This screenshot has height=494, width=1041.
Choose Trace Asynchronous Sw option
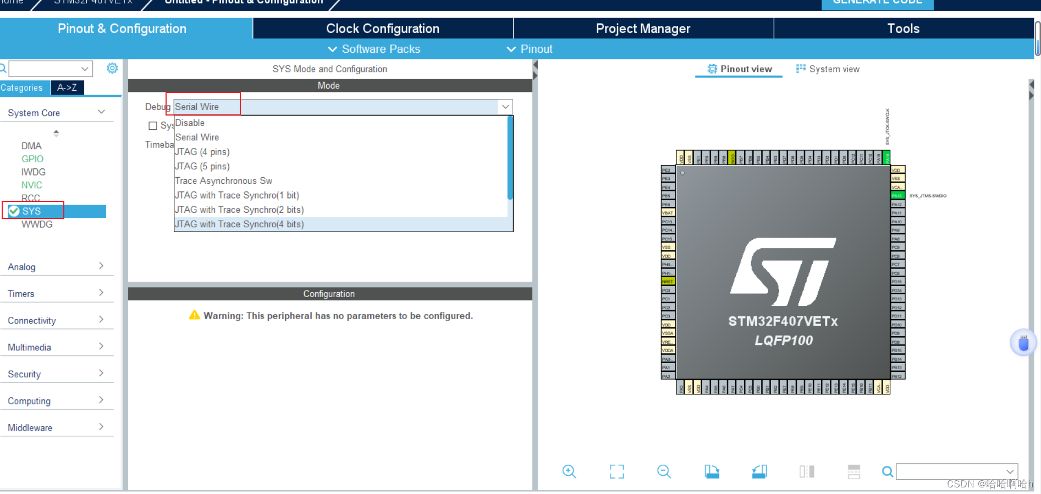[223, 181]
